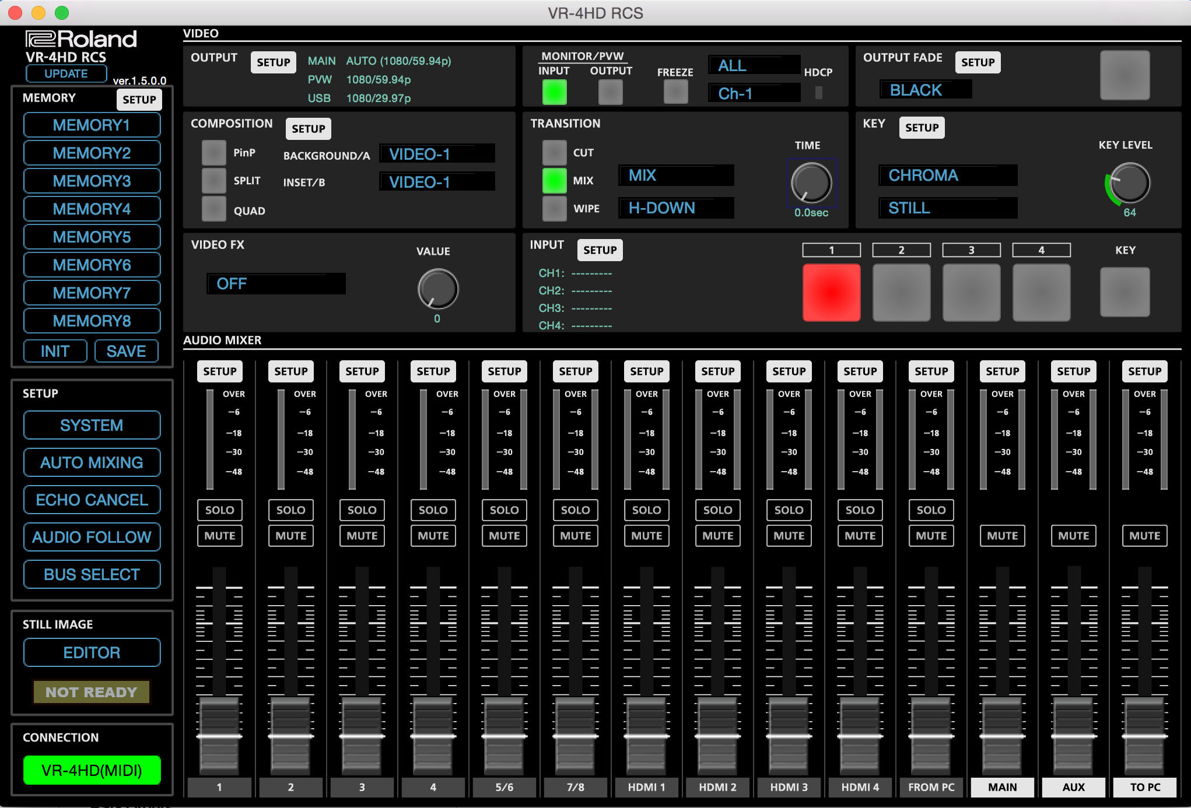The image size is (1191, 808).
Task: Click the HDMI 4 fader handle
Action: [860, 736]
